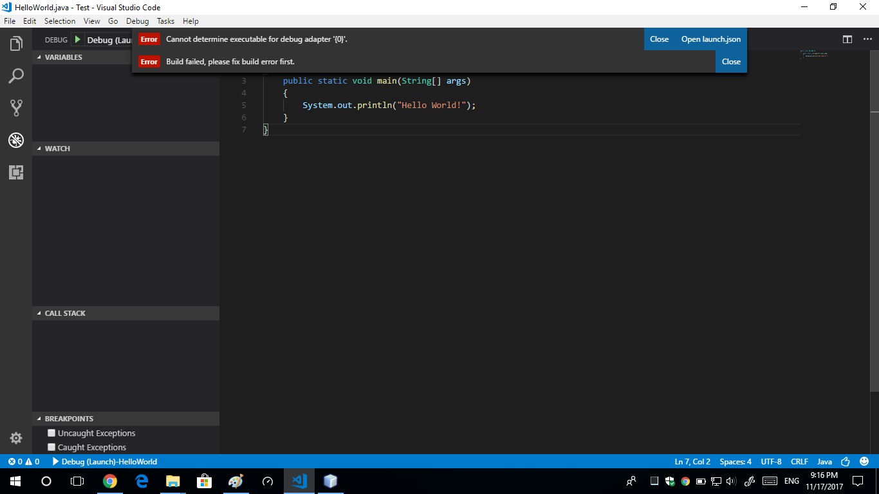
Task: Click the feedback smiley in status bar
Action: pos(864,462)
